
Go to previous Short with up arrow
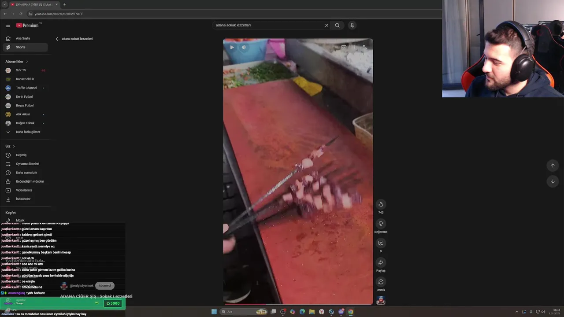[553, 166]
